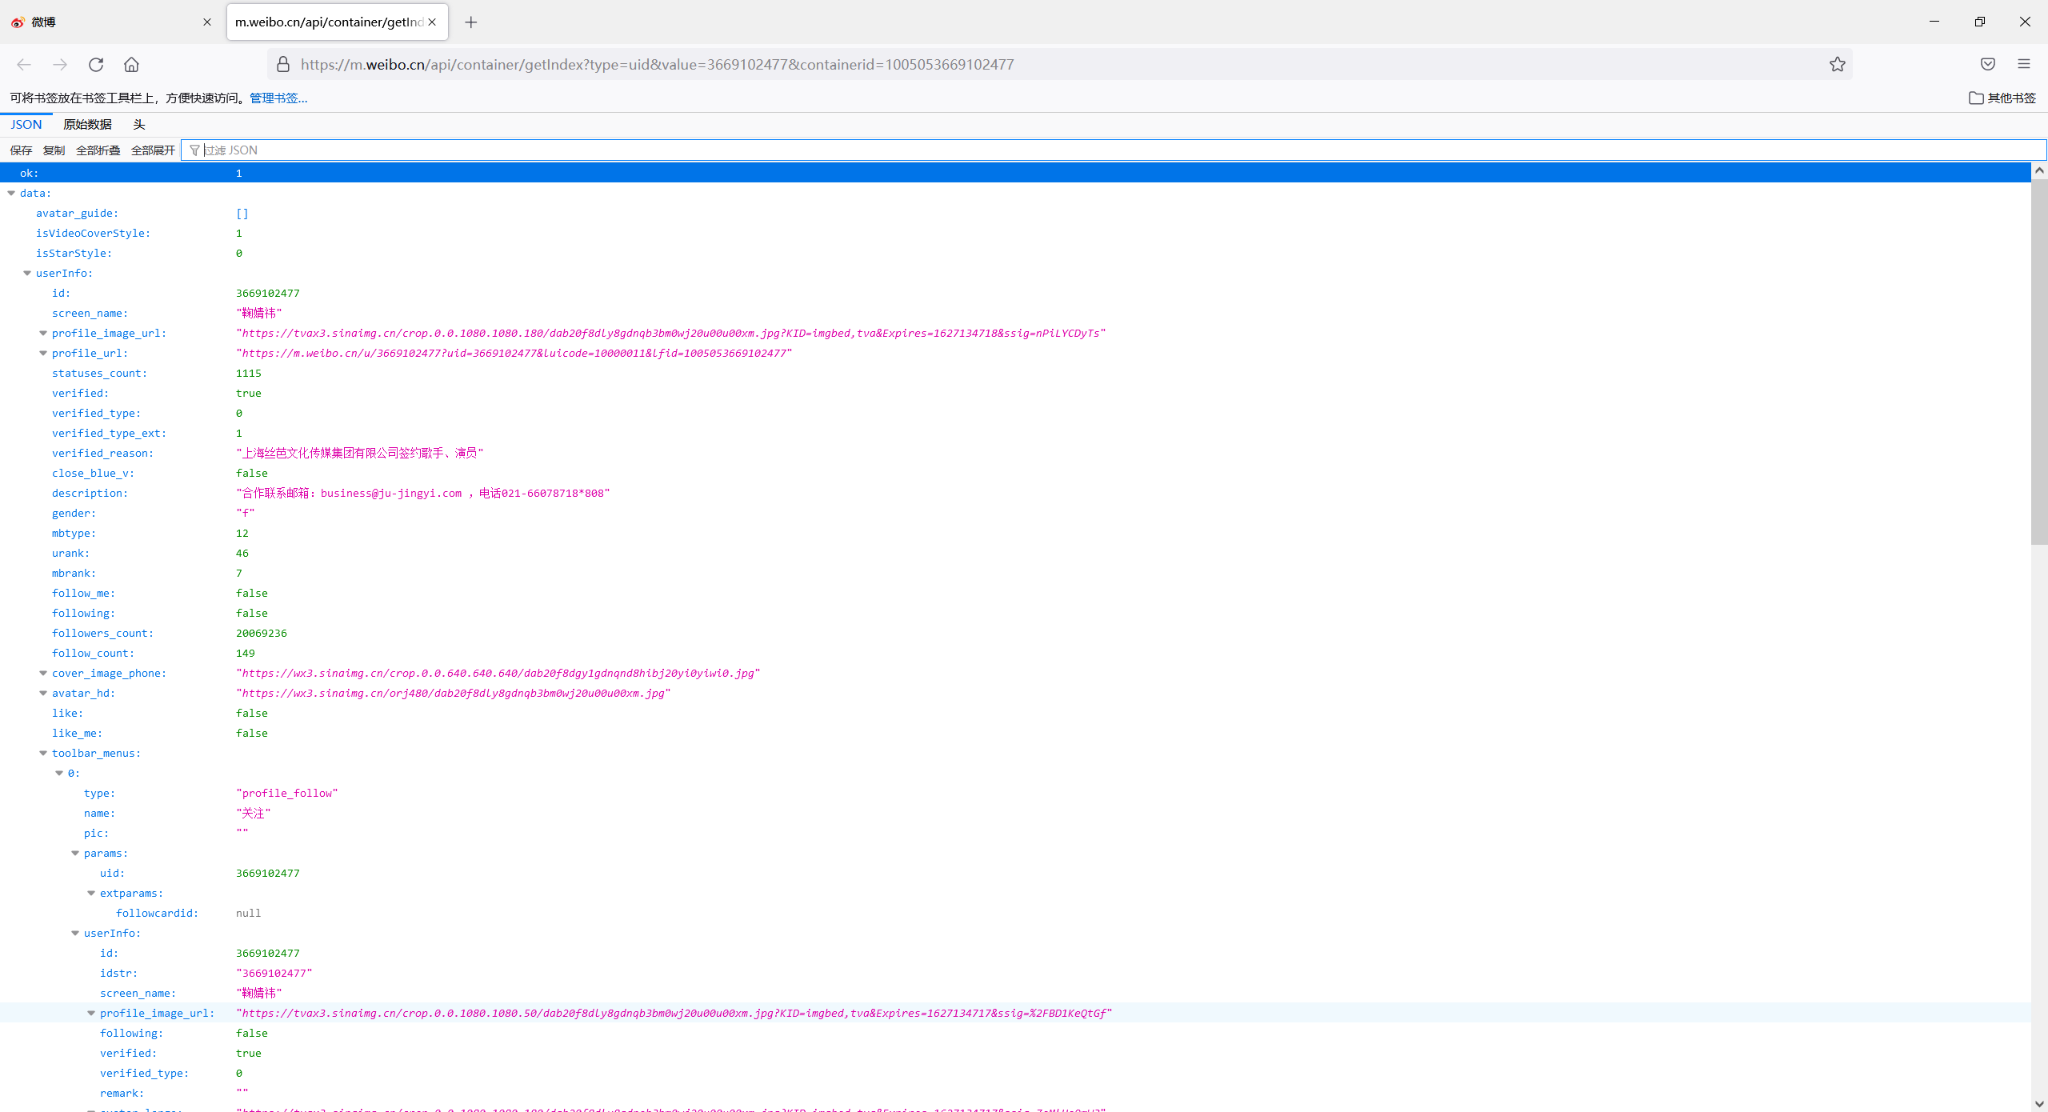Screen dimensions: 2048x1112
Task: Collapse the toolbar_menus node
Action: tap(43, 754)
